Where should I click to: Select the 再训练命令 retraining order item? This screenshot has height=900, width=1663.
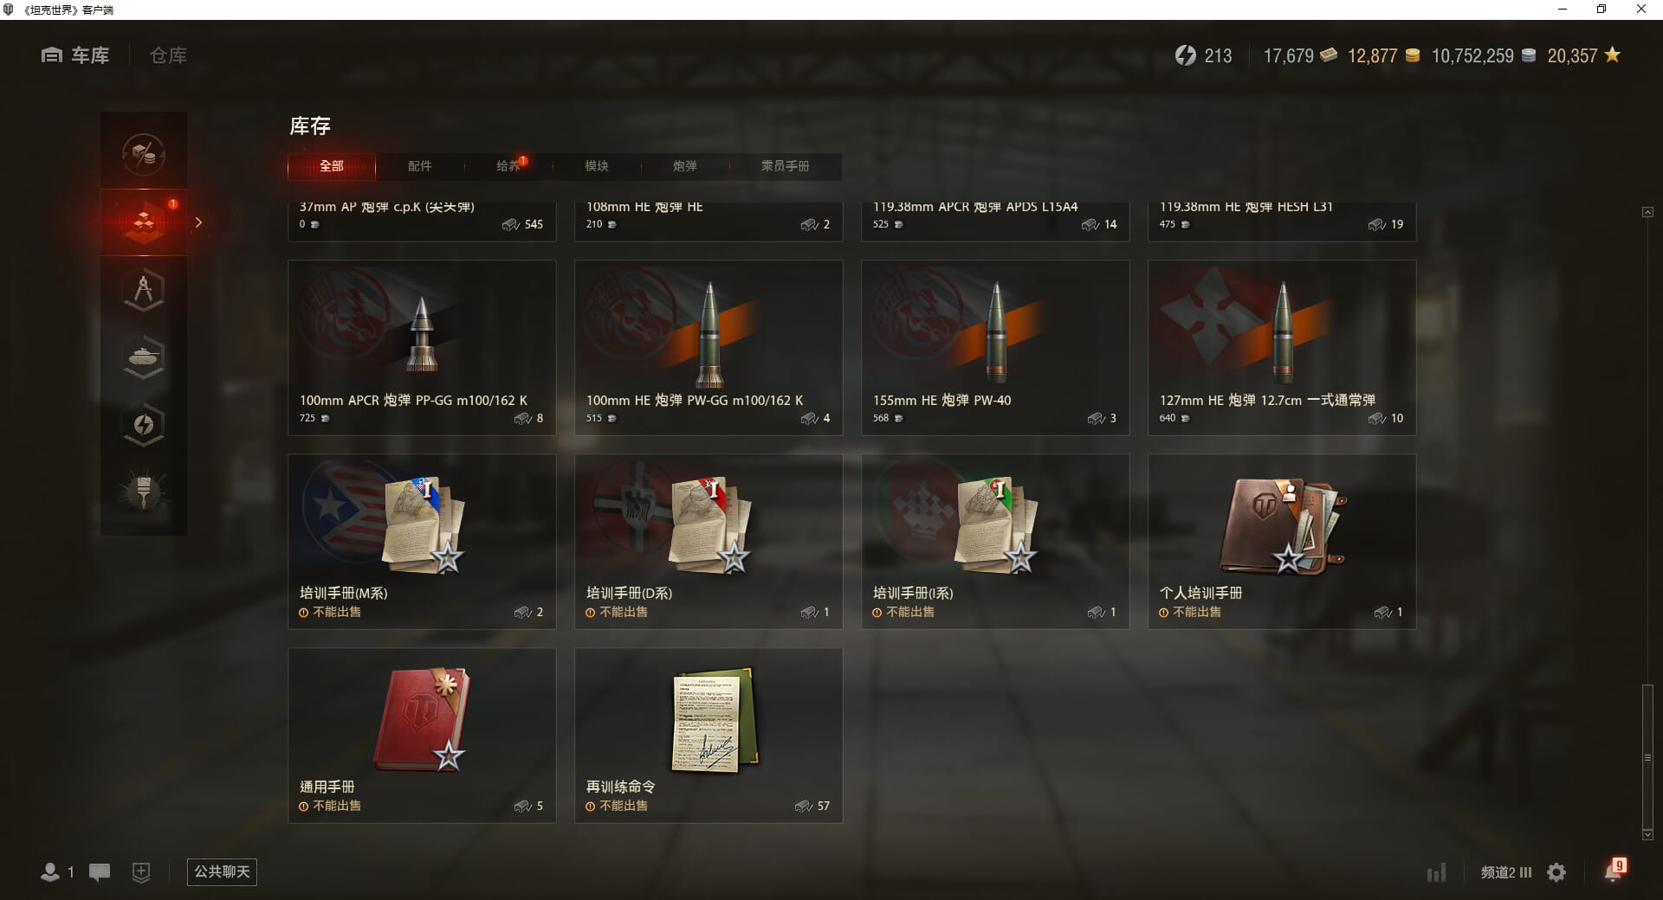click(709, 736)
